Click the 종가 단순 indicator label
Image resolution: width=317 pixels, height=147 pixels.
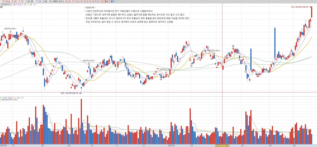point(16,4)
